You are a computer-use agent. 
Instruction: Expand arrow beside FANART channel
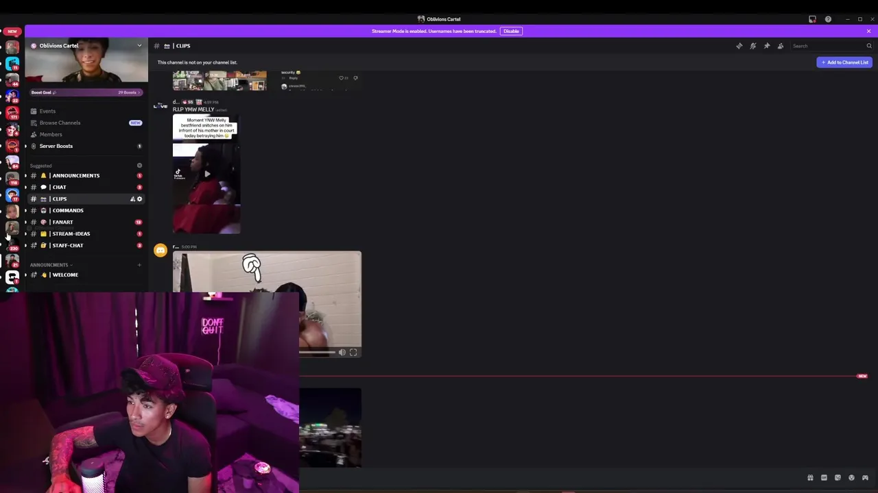(x=26, y=222)
